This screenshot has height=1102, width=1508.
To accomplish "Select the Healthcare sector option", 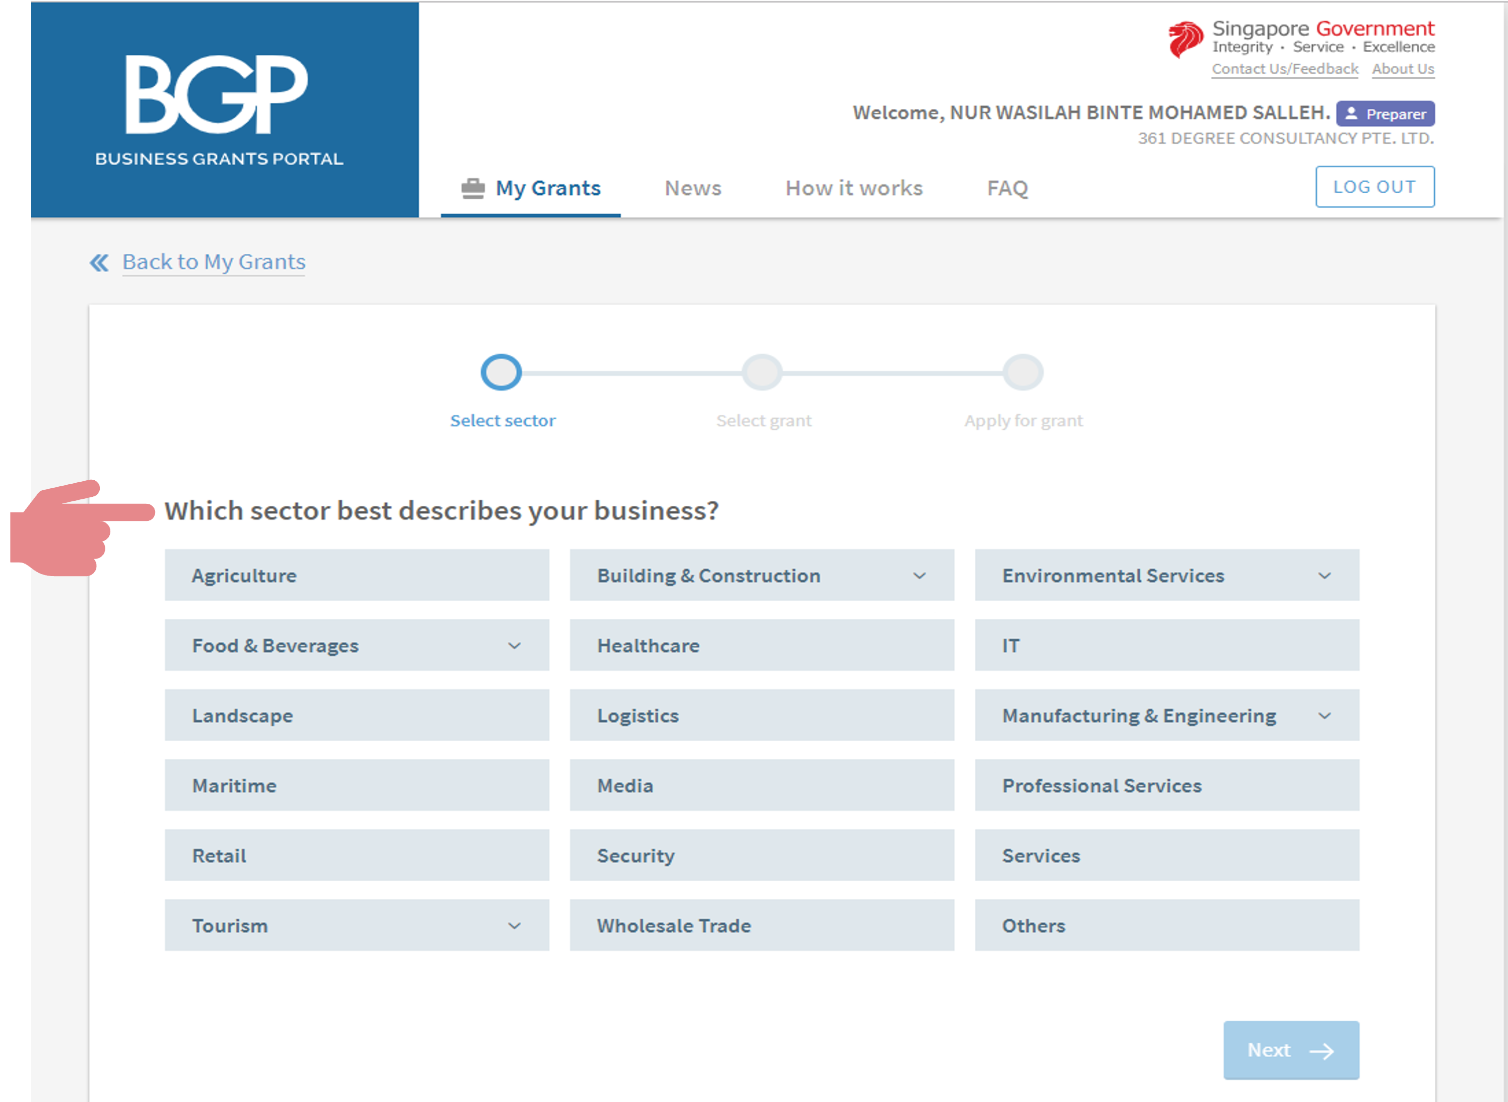I will tap(762, 646).
